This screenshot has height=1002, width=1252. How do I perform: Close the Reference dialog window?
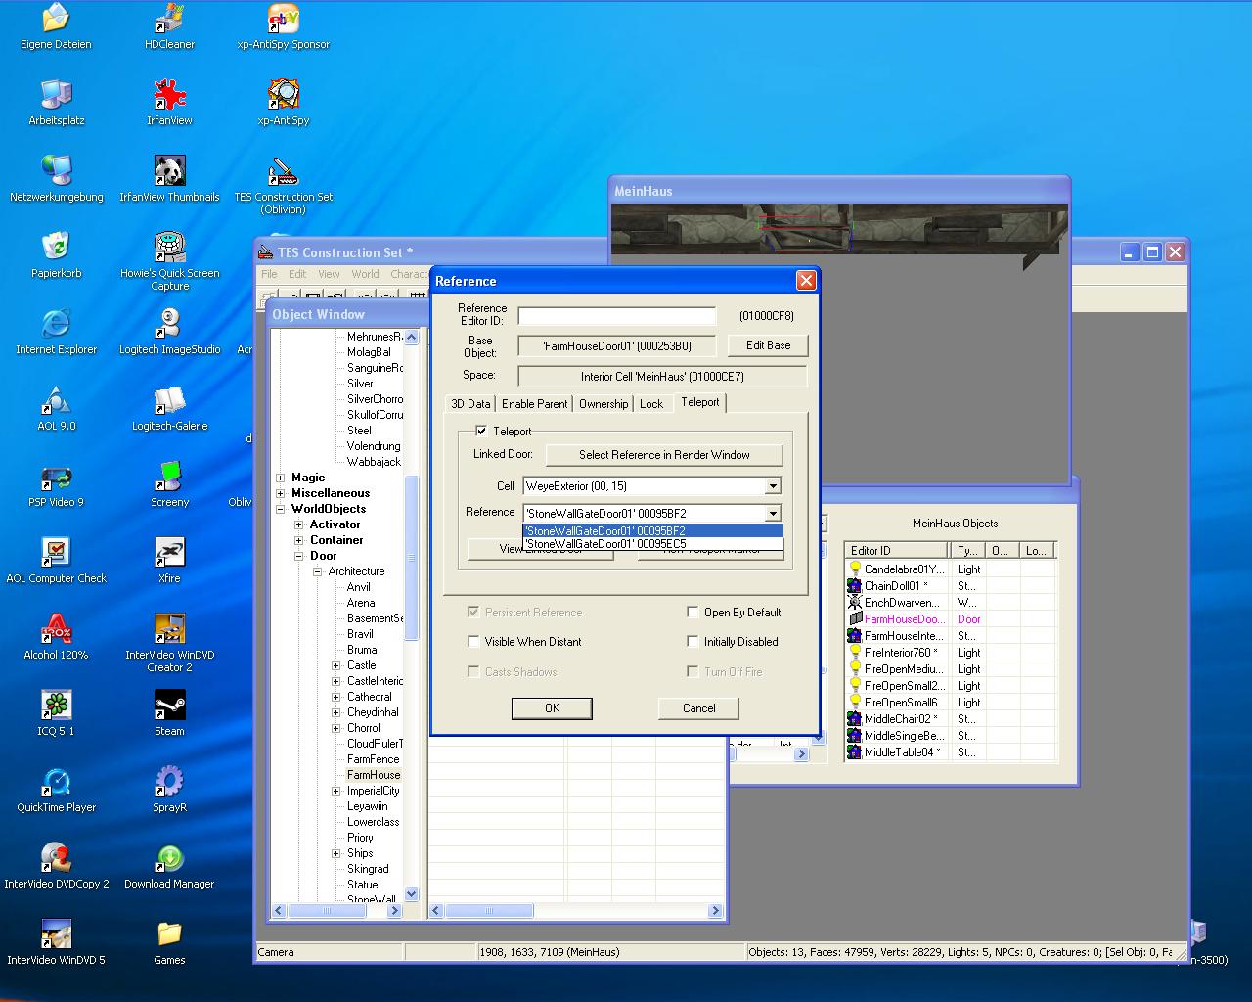(806, 281)
